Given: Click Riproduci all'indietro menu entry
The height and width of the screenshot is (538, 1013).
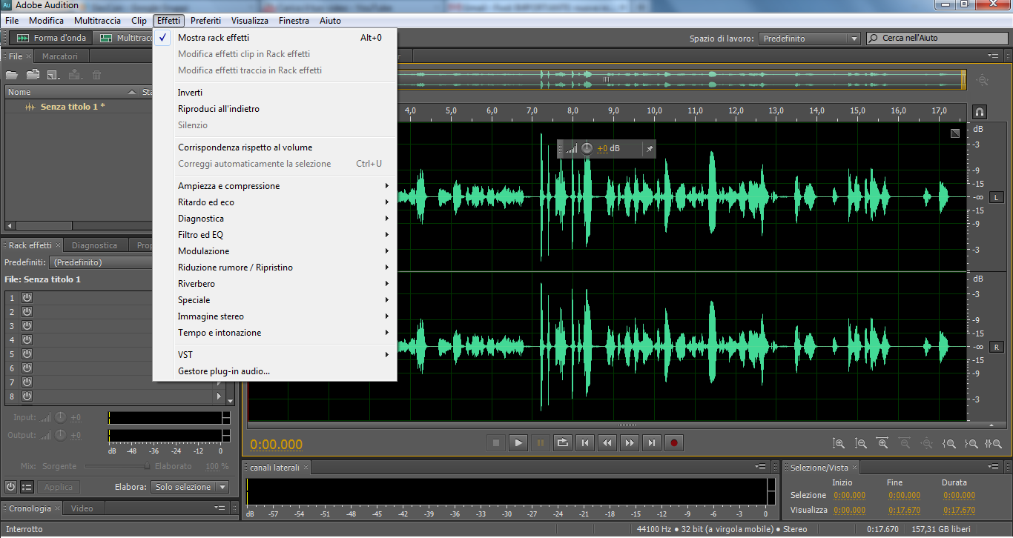Looking at the screenshot, I should tap(275, 109).
